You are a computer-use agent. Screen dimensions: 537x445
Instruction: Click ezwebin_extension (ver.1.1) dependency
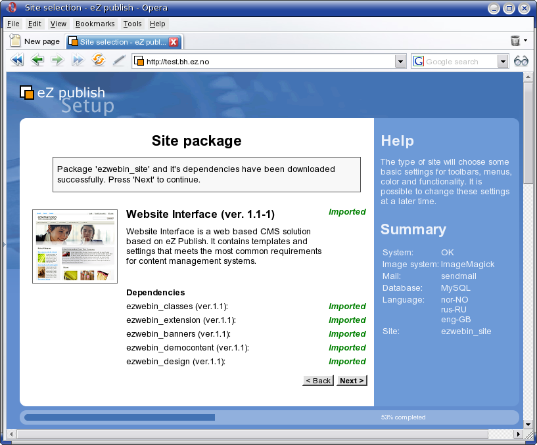181,320
